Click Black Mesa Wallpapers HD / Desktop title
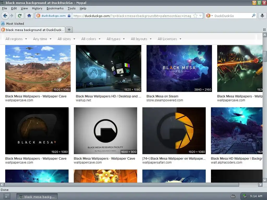This screenshot has height=200, width=267. pyautogui.click(x=108, y=96)
